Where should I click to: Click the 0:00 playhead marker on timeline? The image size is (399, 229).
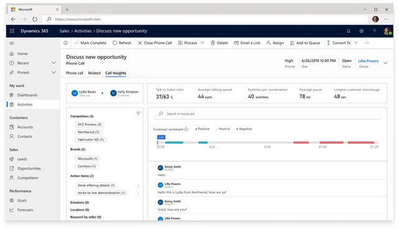(x=161, y=137)
